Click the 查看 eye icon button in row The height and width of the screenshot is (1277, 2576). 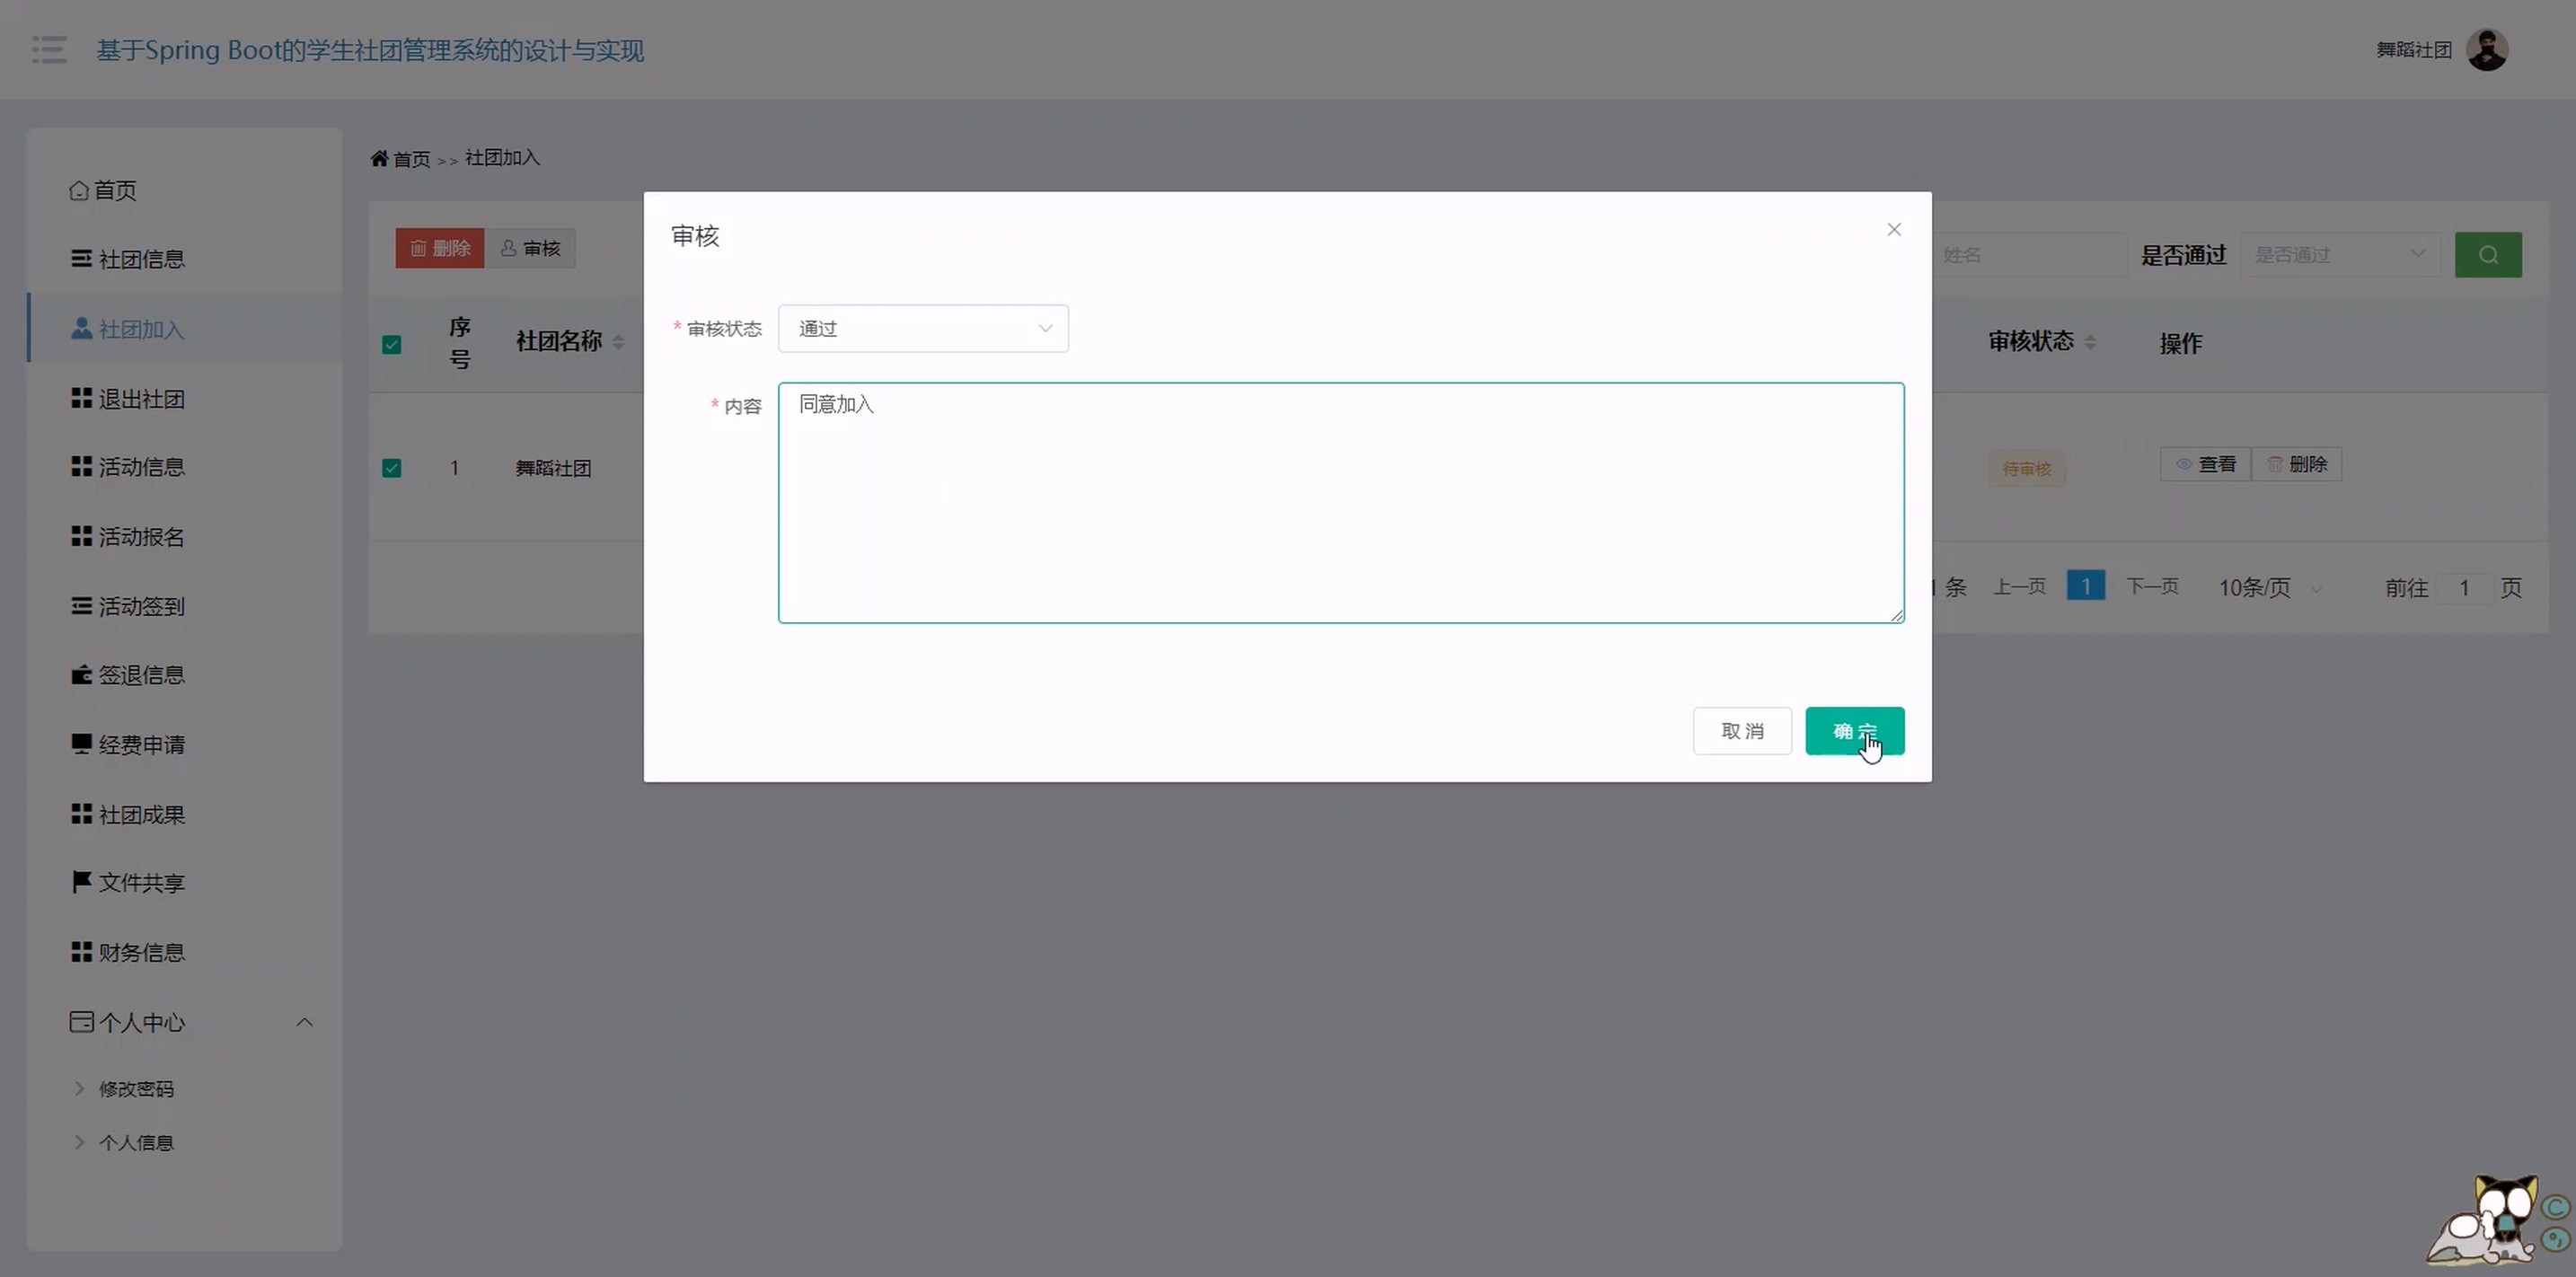(2205, 465)
